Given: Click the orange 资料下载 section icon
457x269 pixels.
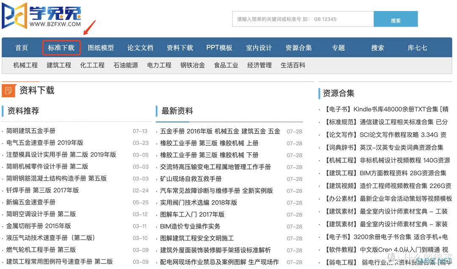Looking at the screenshot, I should [x=8, y=91].
